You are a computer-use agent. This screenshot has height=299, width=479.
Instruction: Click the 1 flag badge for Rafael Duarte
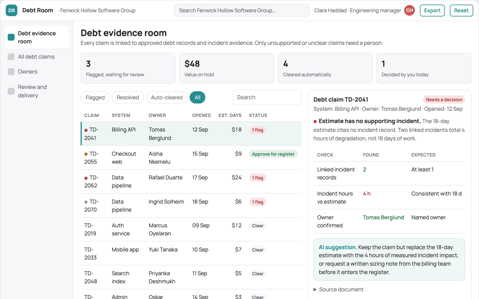[x=257, y=178]
